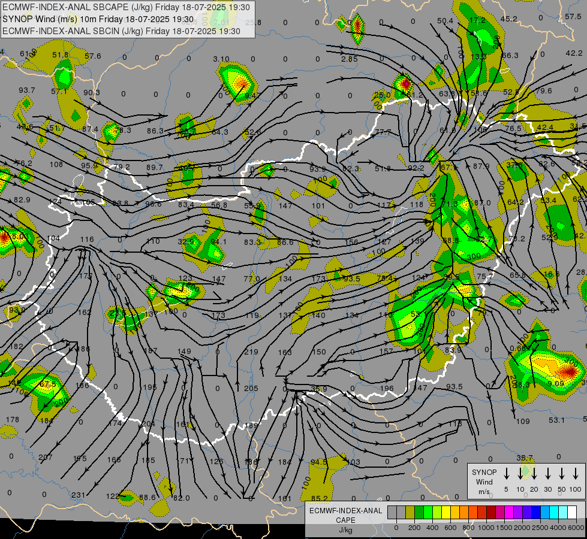587x539 pixels.
Task: Click the map value 93.7
Action: (27, 90)
